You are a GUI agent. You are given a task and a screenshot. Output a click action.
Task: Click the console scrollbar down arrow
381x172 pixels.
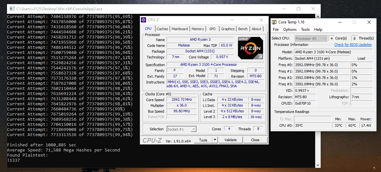point(317,165)
